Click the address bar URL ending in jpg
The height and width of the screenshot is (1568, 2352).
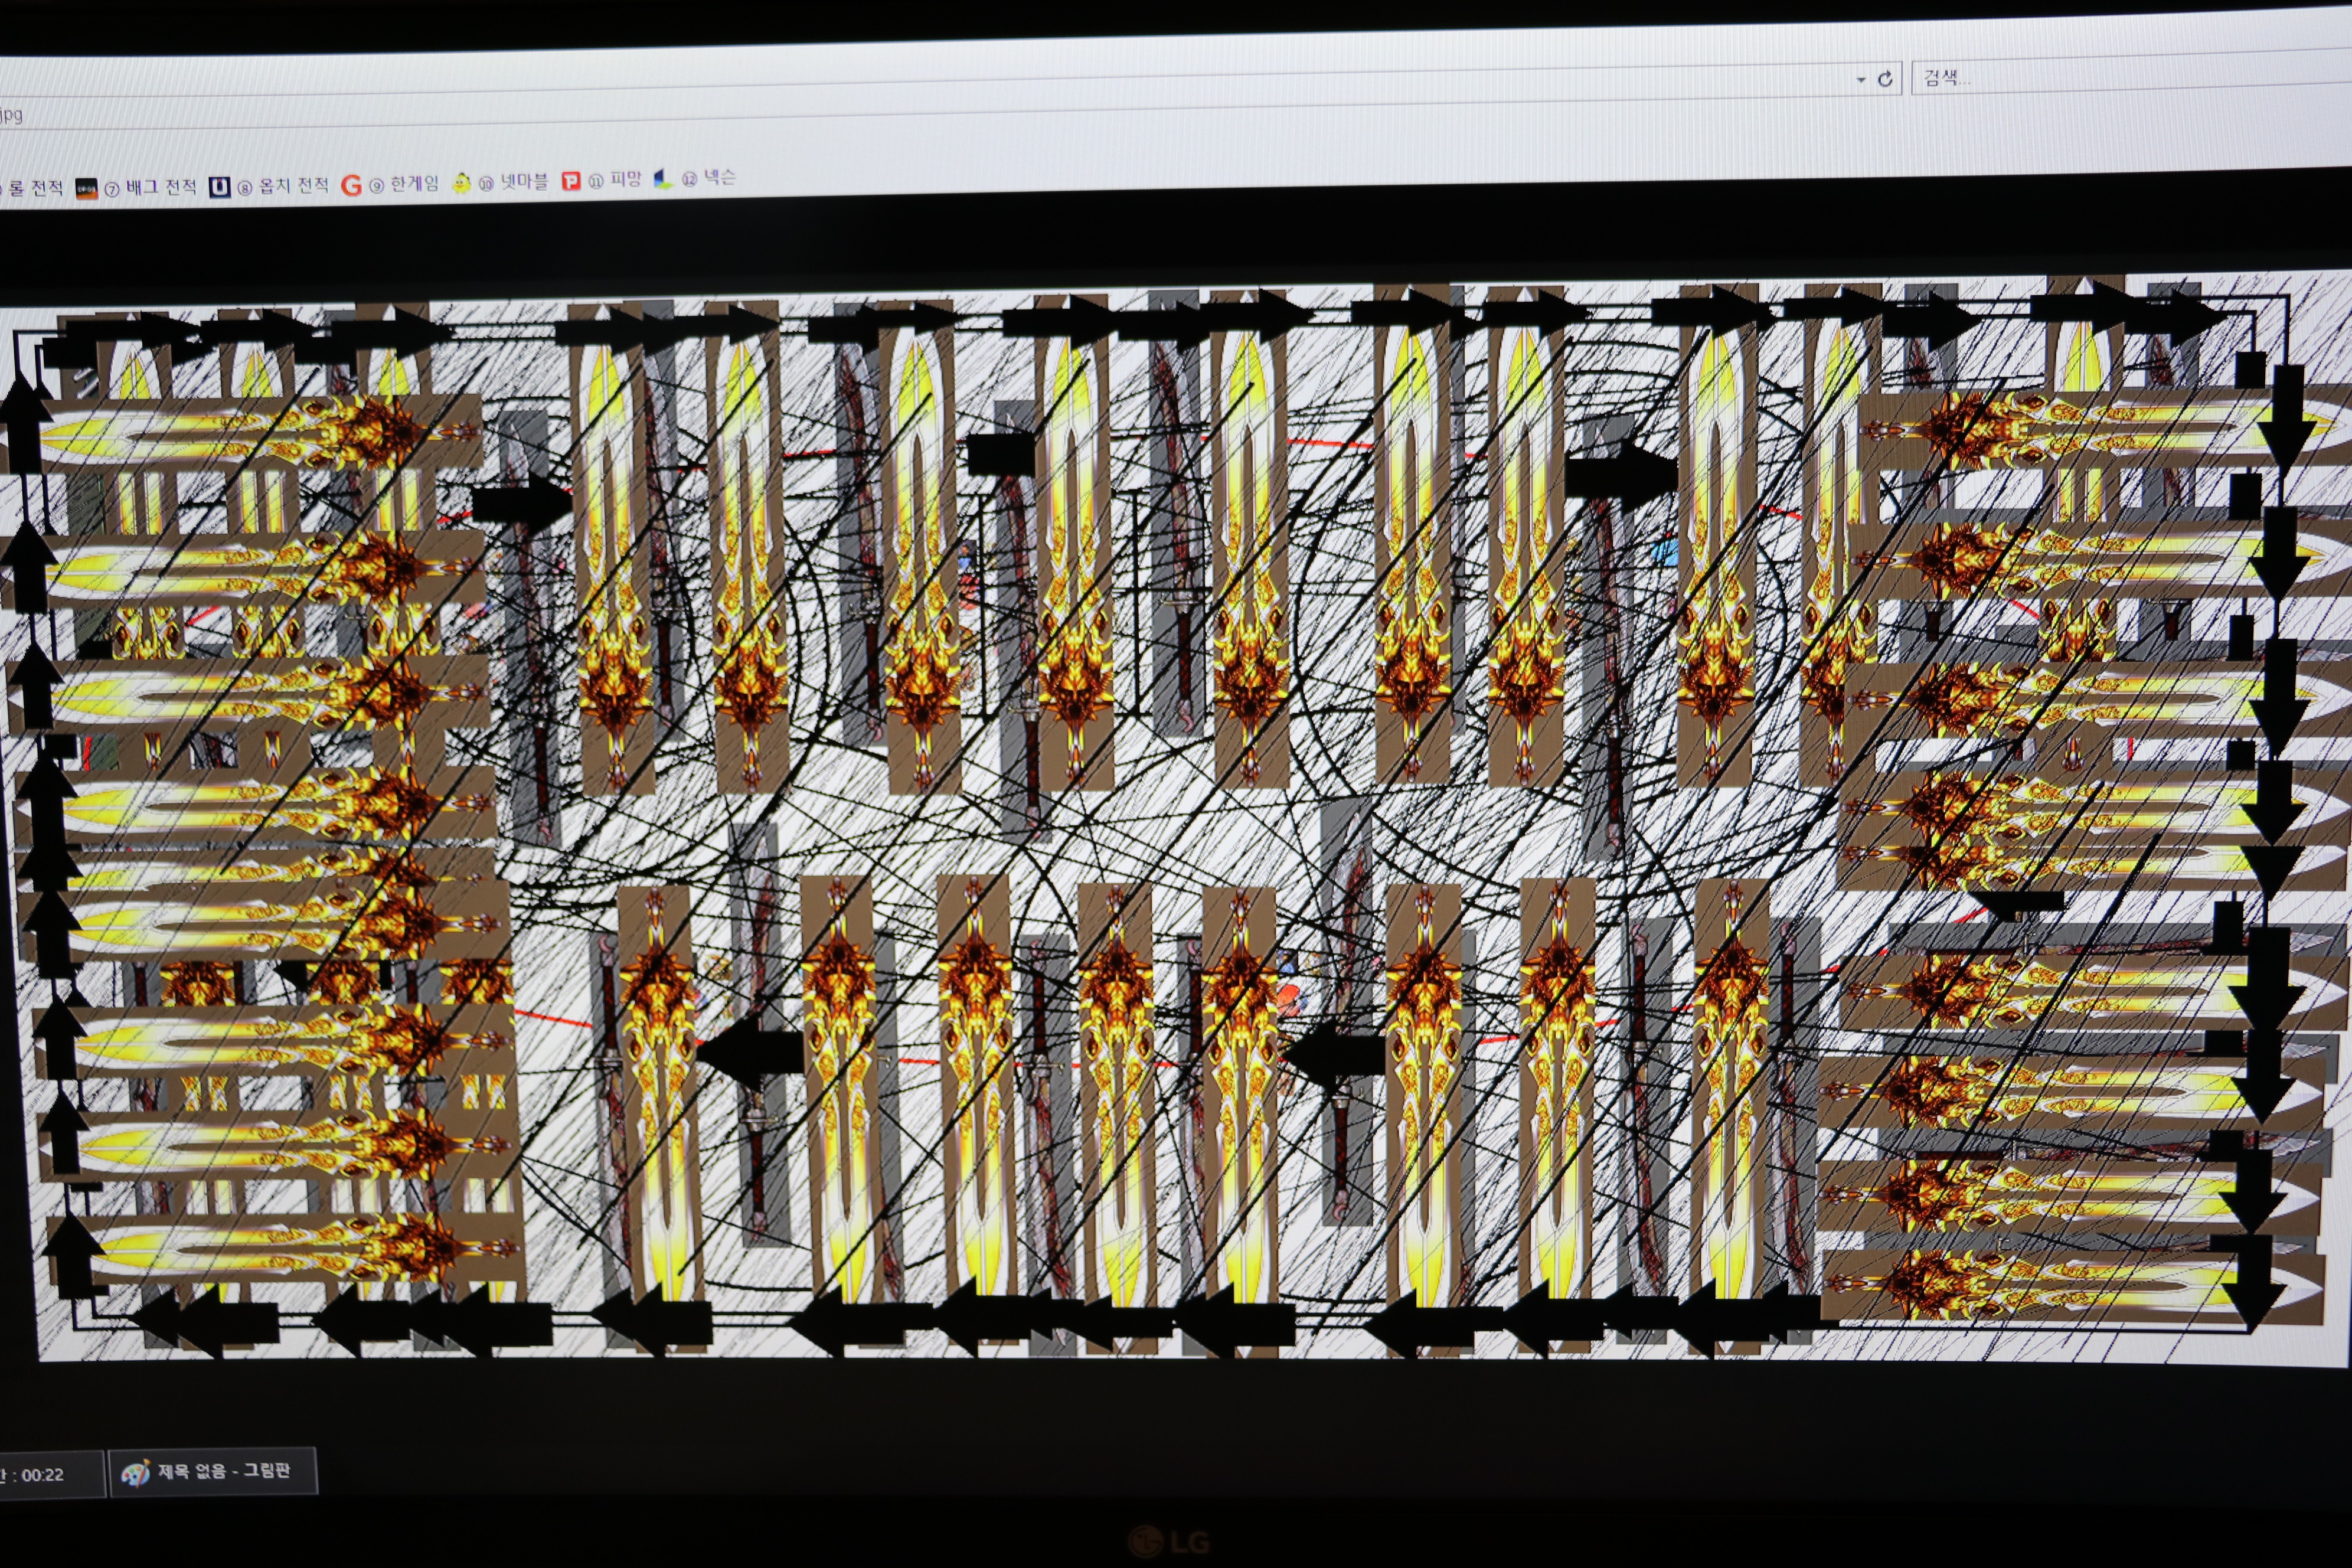pyautogui.click(x=12, y=115)
